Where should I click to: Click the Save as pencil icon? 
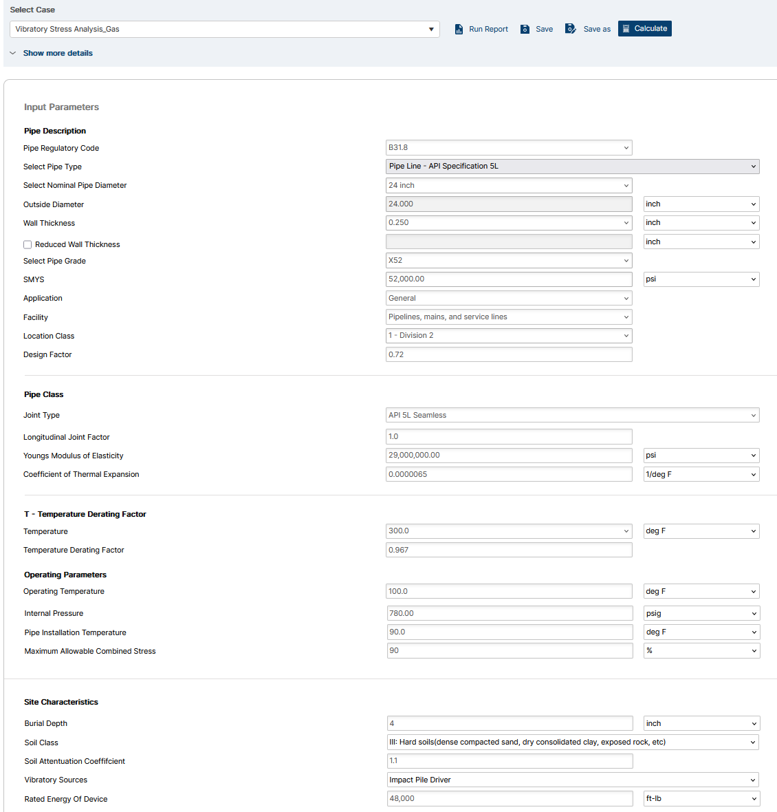click(x=570, y=29)
